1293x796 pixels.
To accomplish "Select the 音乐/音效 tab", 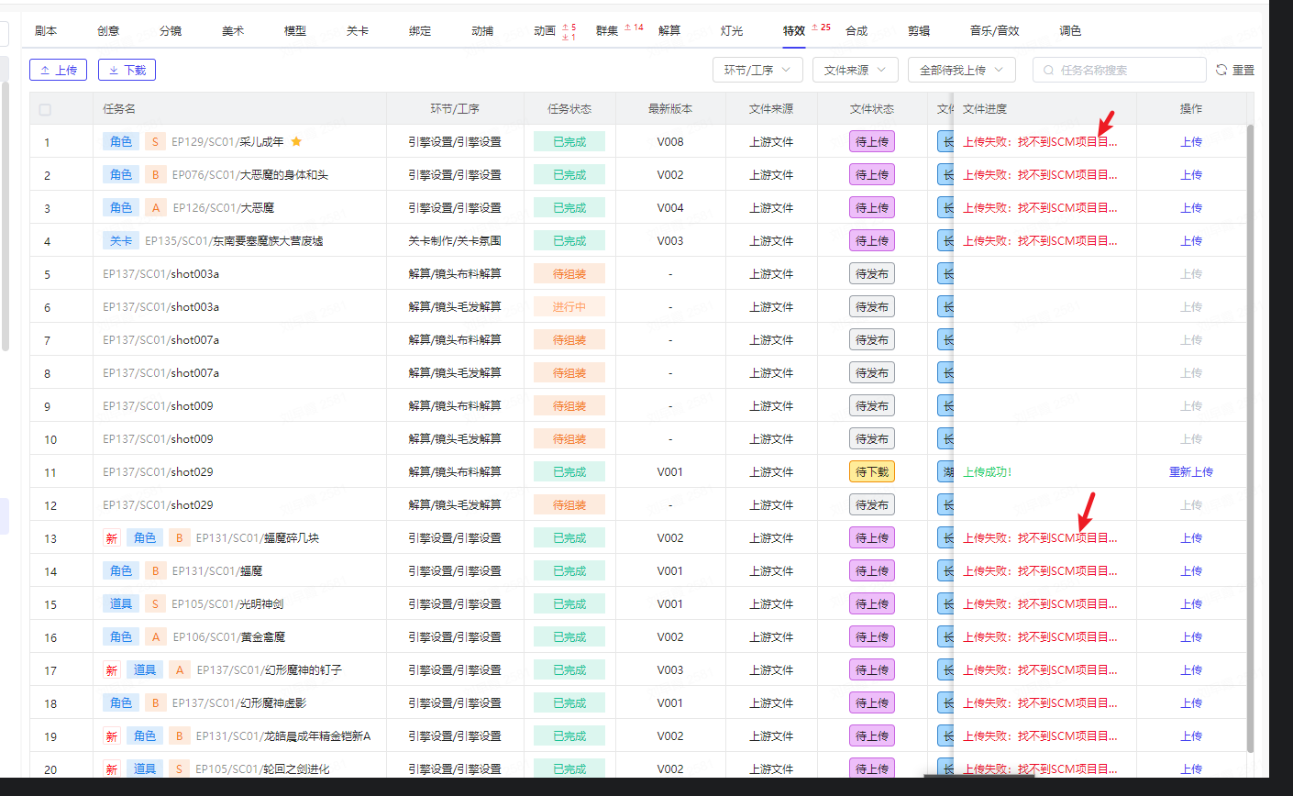I will (994, 31).
